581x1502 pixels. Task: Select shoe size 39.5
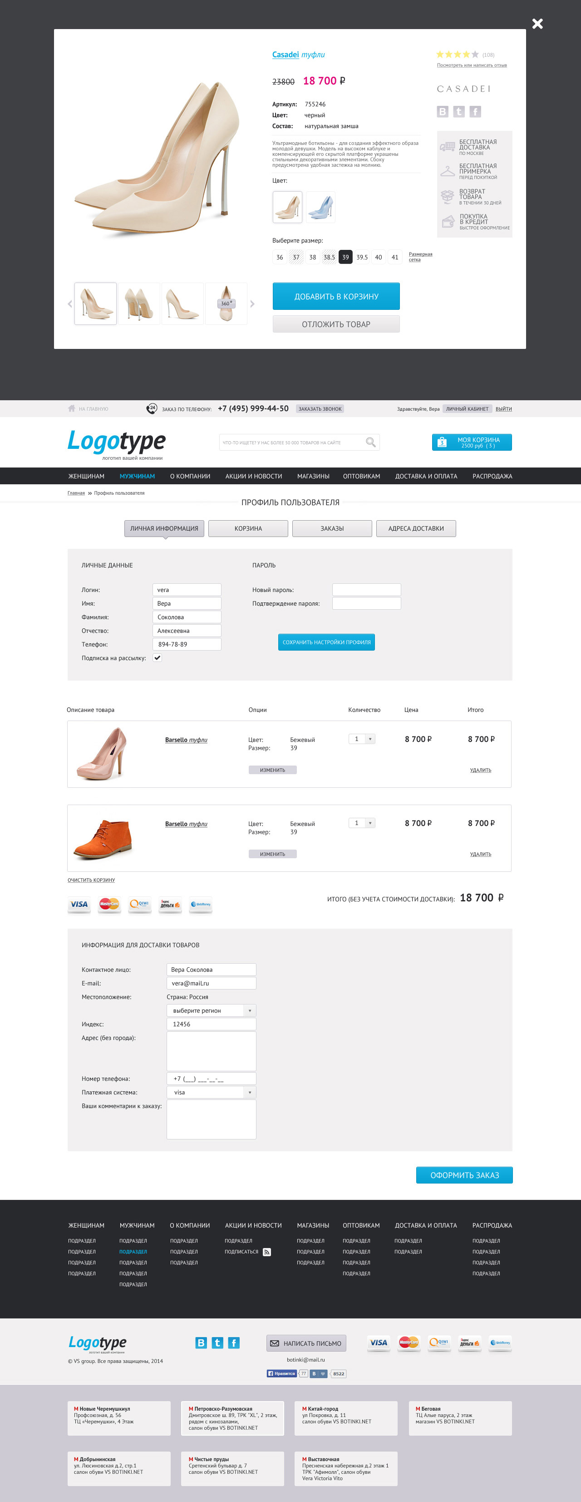pyautogui.click(x=362, y=257)
